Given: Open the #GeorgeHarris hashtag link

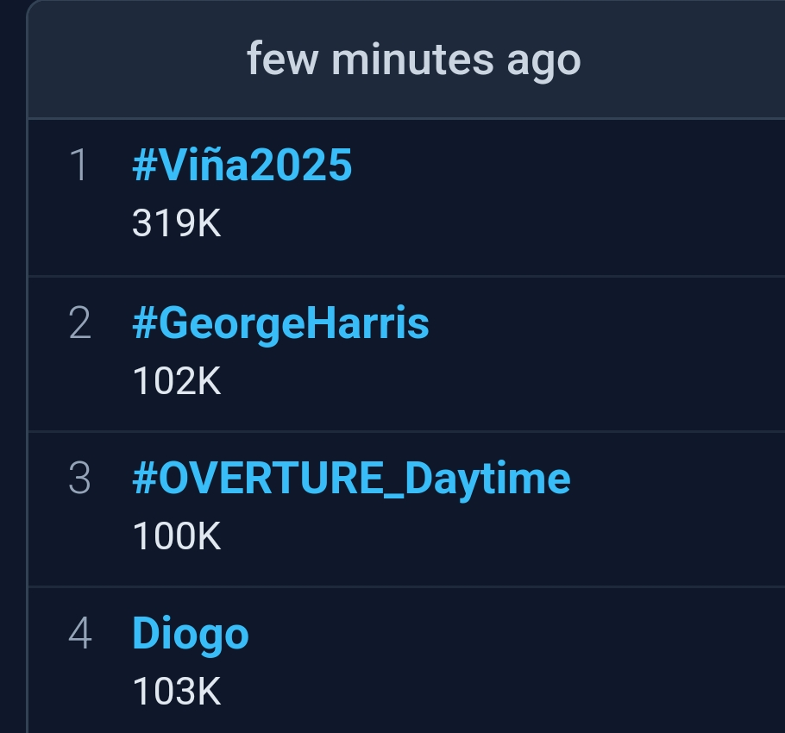Looking at the screenshot, I should coord(280,323).
